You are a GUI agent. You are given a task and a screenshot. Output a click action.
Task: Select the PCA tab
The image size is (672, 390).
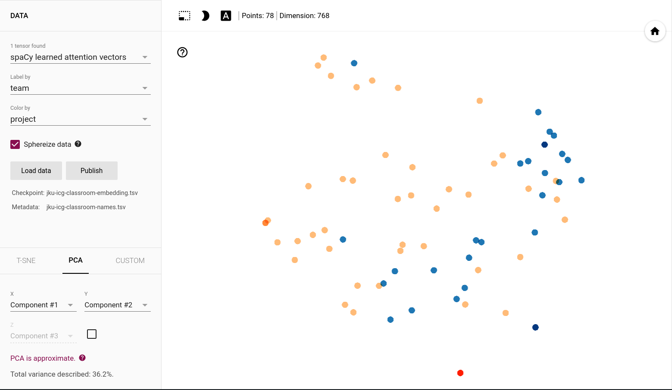[x=75, y=260]
